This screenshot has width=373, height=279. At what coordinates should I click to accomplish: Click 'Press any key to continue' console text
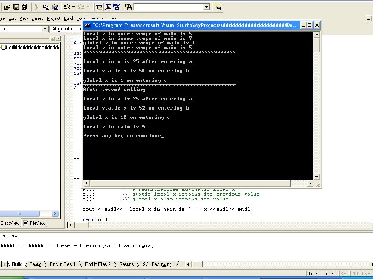122,136
